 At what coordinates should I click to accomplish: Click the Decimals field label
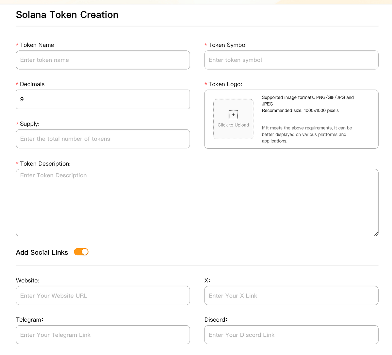(32, 84)
